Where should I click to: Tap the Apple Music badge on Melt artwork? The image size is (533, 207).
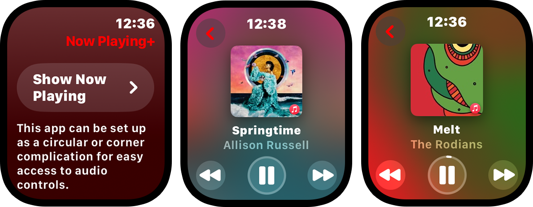click(475, 108)
